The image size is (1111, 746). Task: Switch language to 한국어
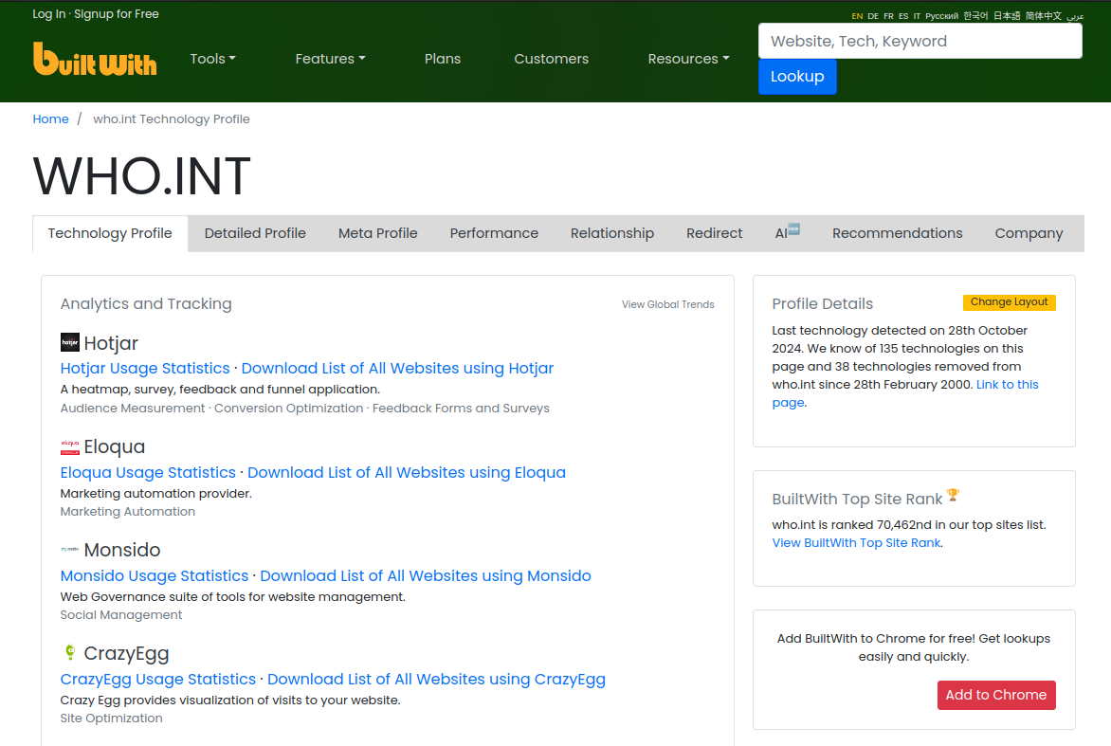pos(975,16)
